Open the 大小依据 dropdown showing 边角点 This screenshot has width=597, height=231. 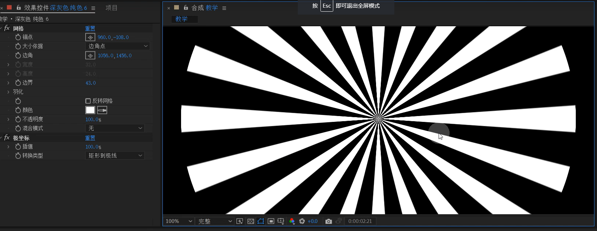117,46
